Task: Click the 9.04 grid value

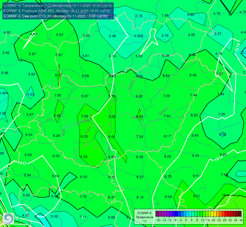Action: click(x=195, y=156)
